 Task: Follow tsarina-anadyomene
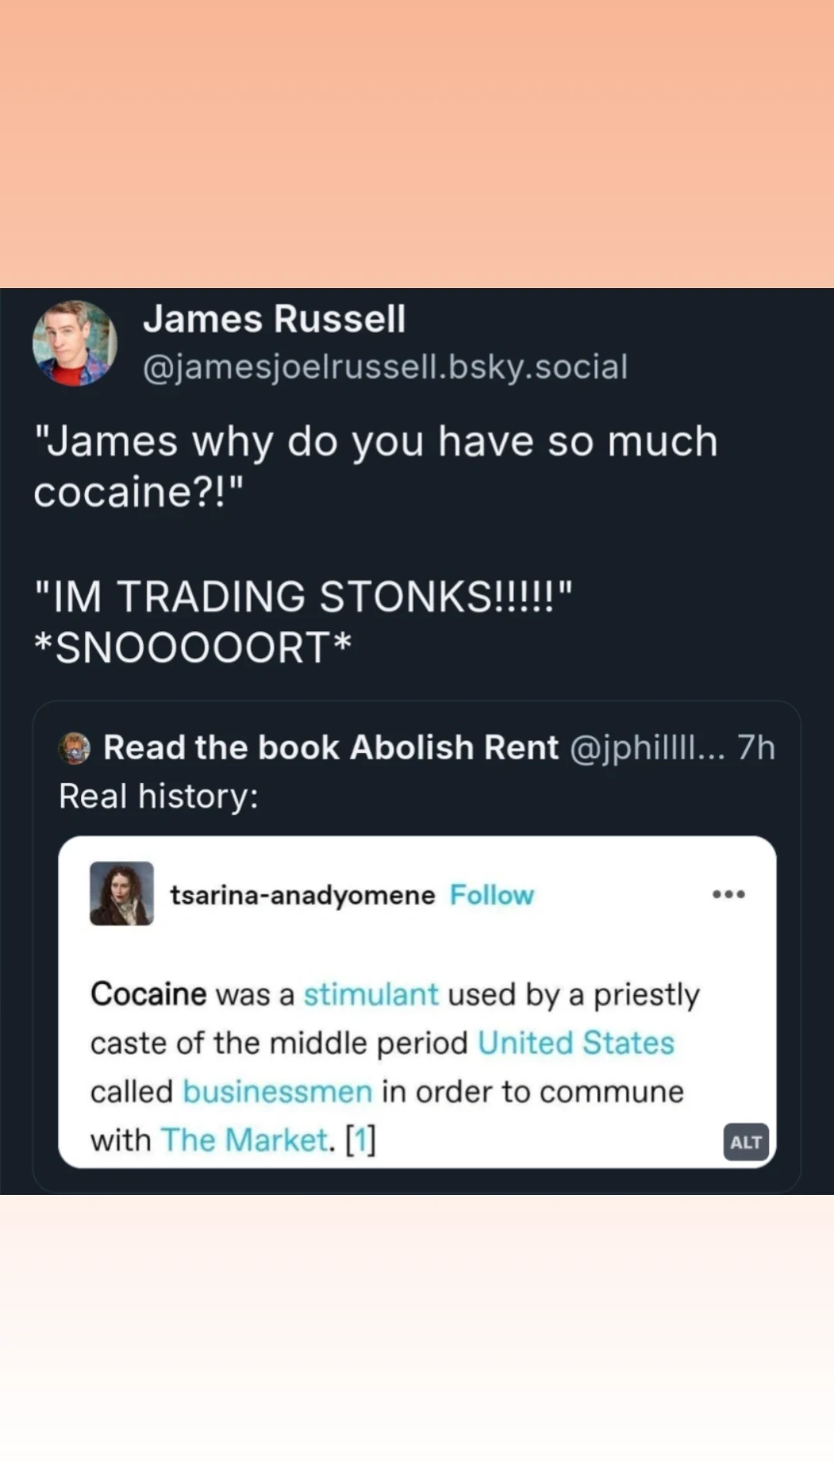[x=492, y=895]
